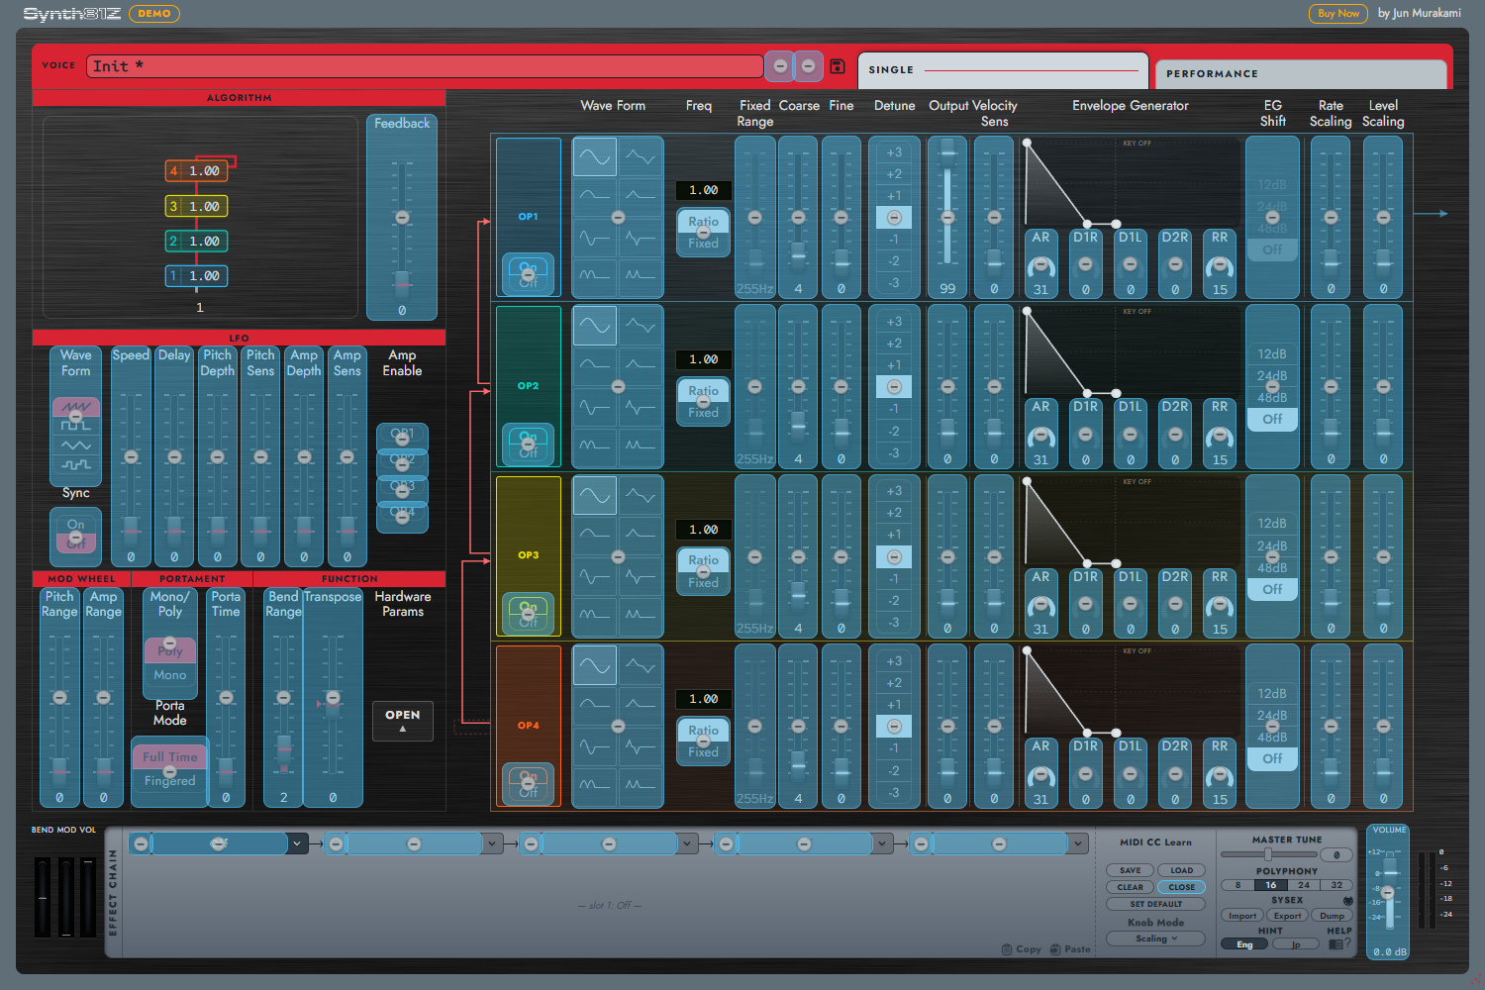Select operator 4 box in algorithm diagram
The width and height of the screenshot is (1485, 990).
coord(196,170)
